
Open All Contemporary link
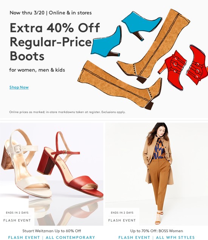70,237
